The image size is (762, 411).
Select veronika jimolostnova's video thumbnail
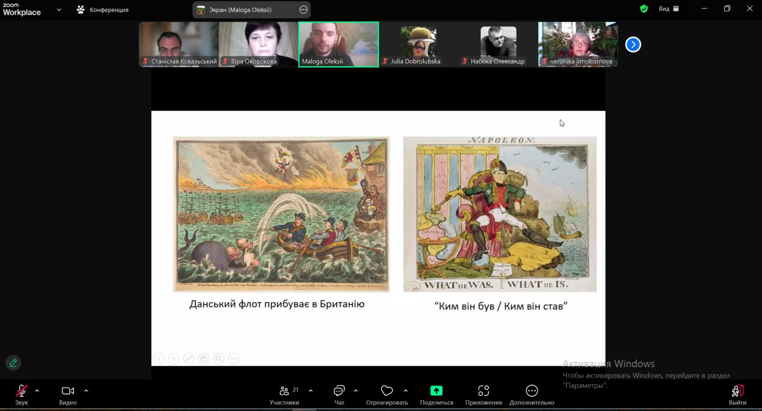click(578, 44)
